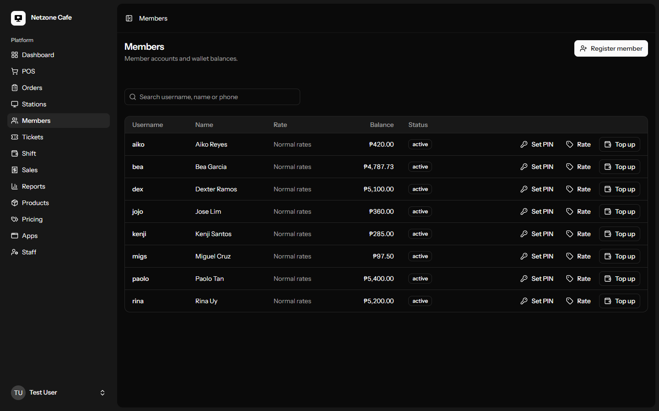This screenshot has height=411, width=659.
Task: Go to the POS page
Action: point(59,71)
